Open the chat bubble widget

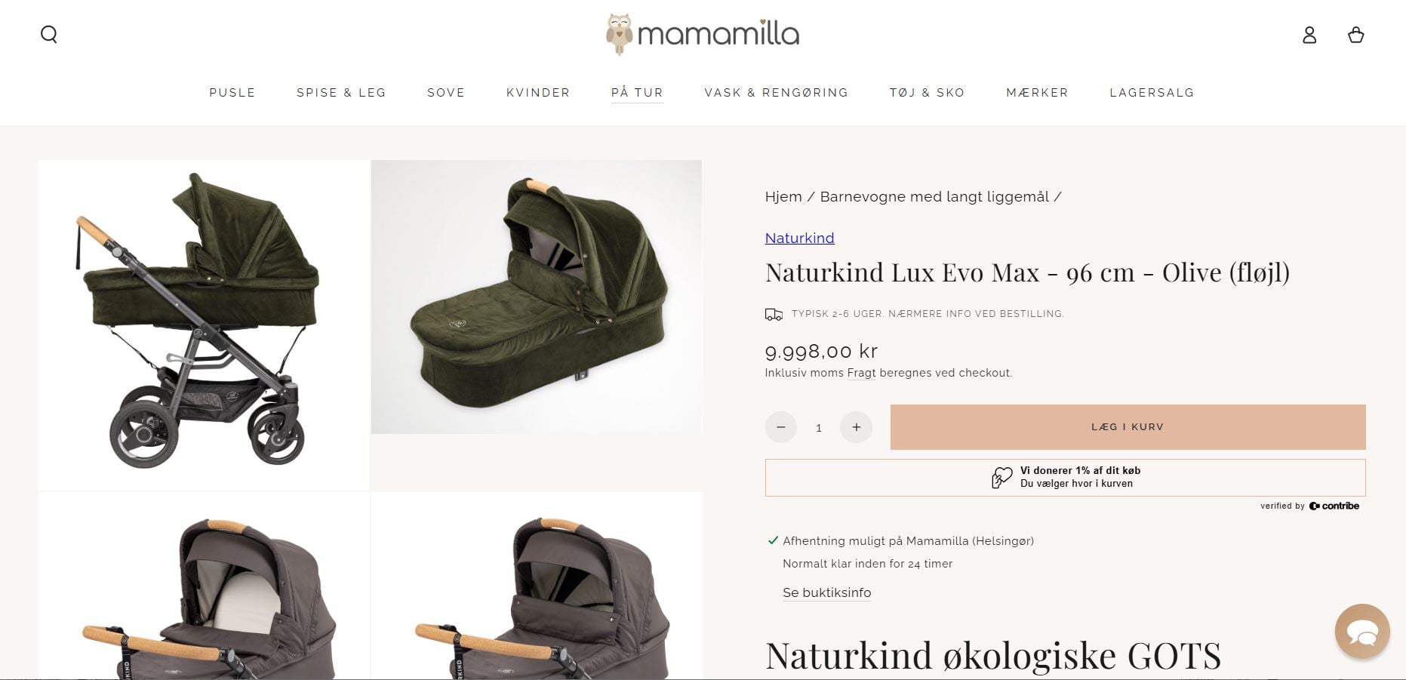(1362, 632)
